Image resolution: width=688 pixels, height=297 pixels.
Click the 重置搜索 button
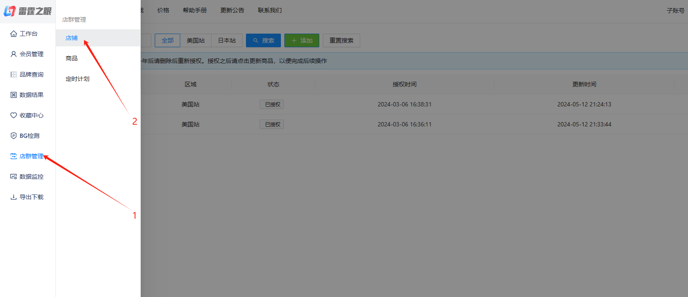[341, 40]
